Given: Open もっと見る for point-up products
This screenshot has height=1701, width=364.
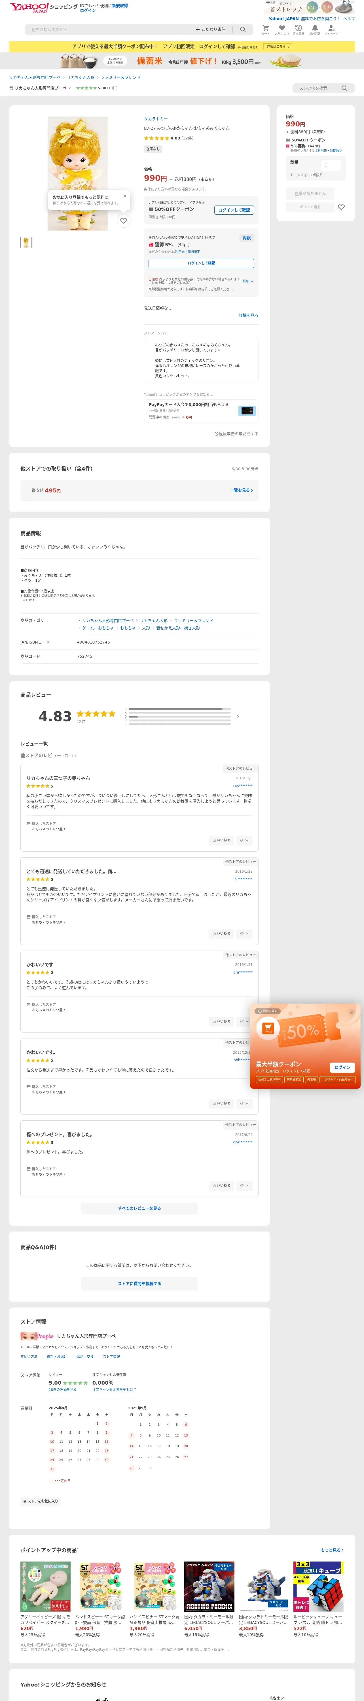Looking at the screenshot, I should 332,1550.
